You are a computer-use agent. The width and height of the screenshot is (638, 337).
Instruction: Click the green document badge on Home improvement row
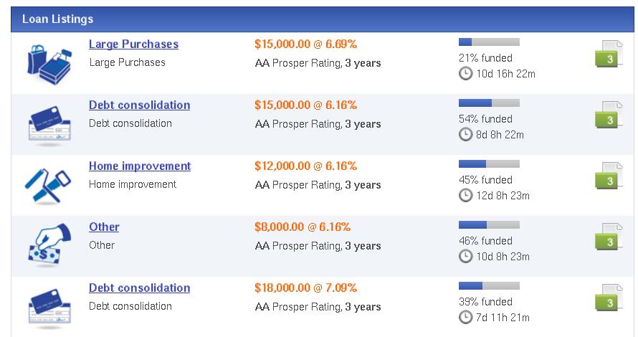coord(609,176)
